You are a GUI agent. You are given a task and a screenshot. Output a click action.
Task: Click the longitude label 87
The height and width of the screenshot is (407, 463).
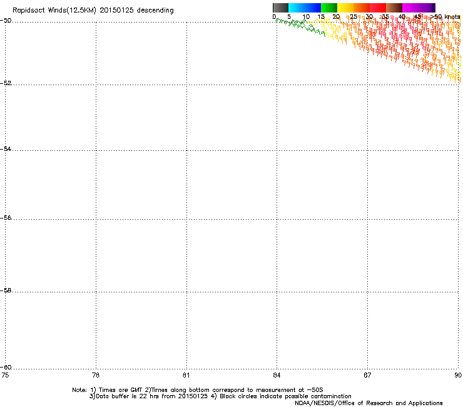[x=367, y=375]
